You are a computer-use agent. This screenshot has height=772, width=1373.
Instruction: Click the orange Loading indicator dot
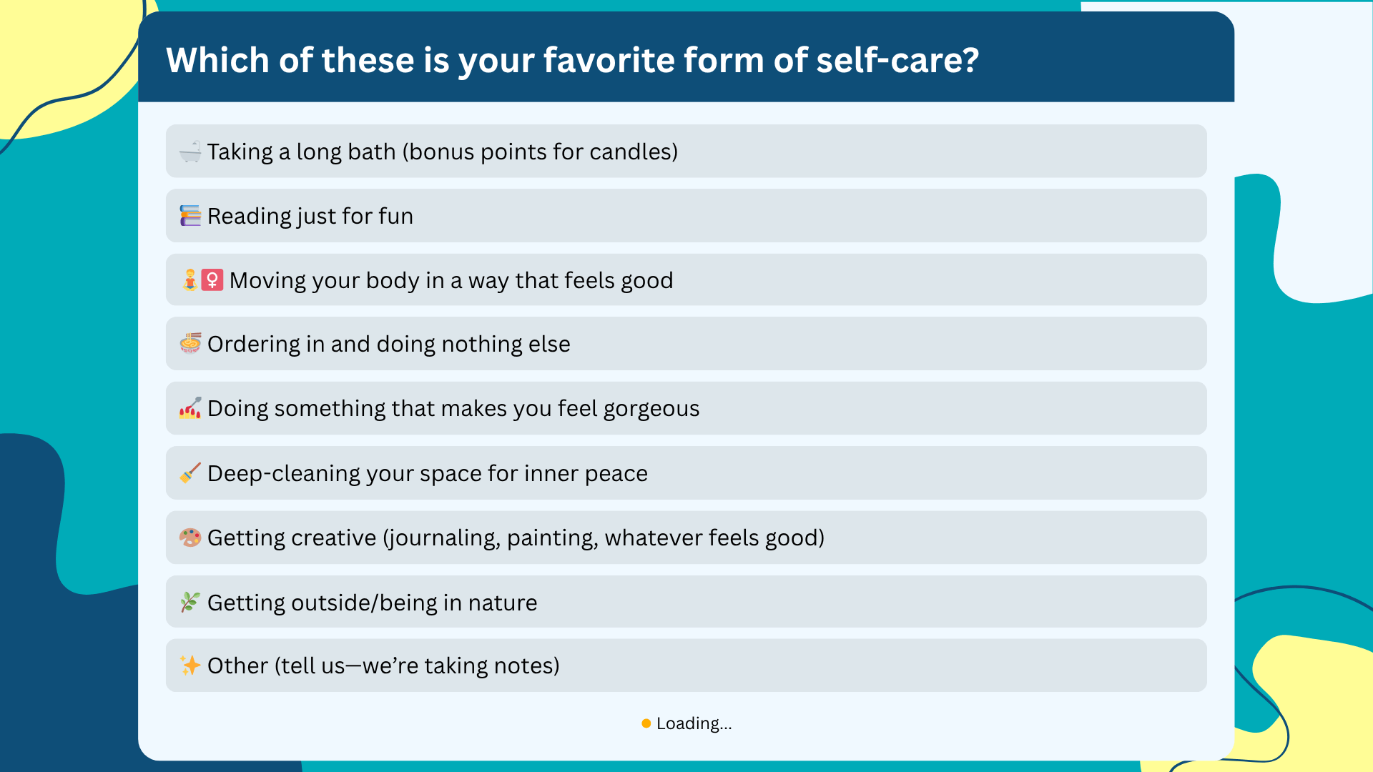click(646, 723)
